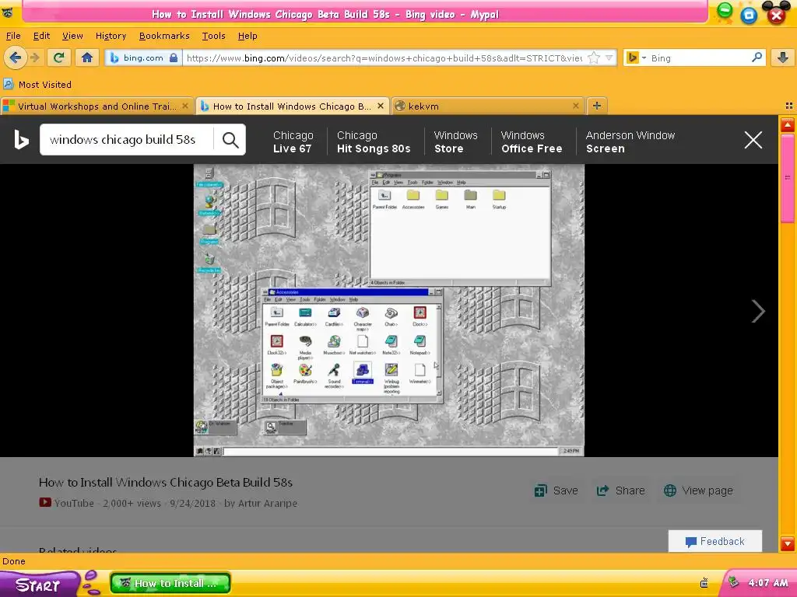
Task: Open the Windows Store suggestion
Action: (455, 141)
